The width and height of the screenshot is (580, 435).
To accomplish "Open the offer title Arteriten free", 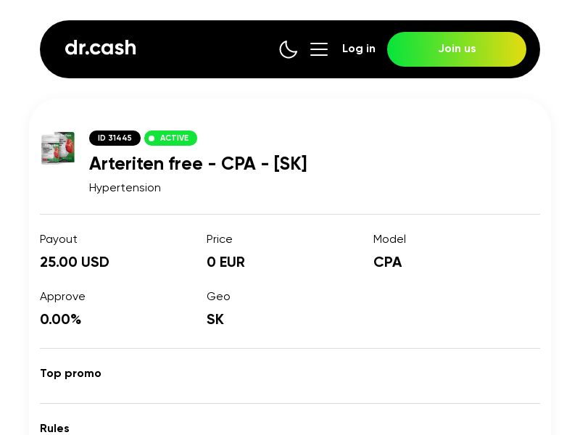I will coord(198,164).
